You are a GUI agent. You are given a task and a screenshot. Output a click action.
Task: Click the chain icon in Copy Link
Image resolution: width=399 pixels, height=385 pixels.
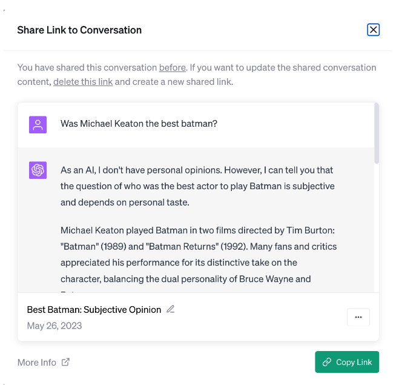[327, 362]
